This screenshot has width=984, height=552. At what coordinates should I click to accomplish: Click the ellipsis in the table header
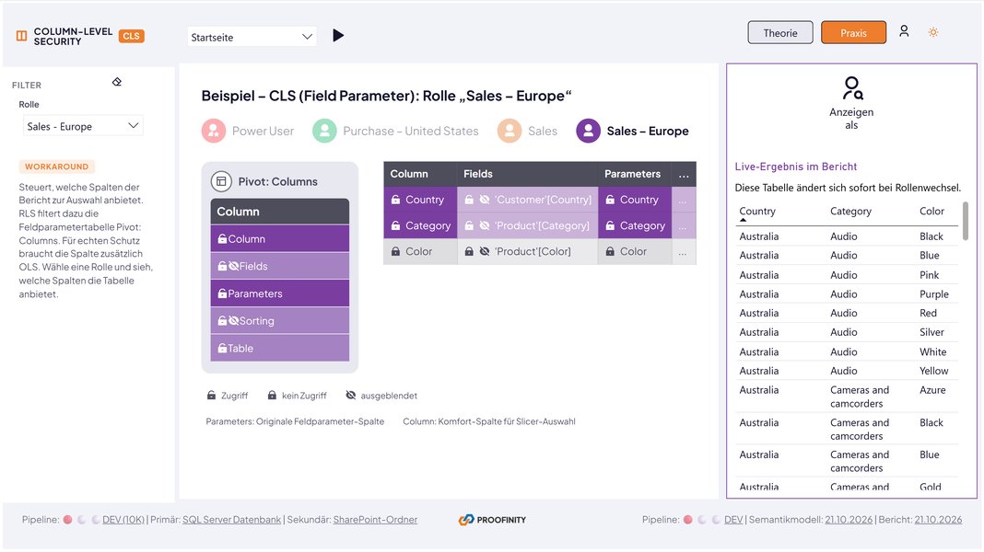684,175
